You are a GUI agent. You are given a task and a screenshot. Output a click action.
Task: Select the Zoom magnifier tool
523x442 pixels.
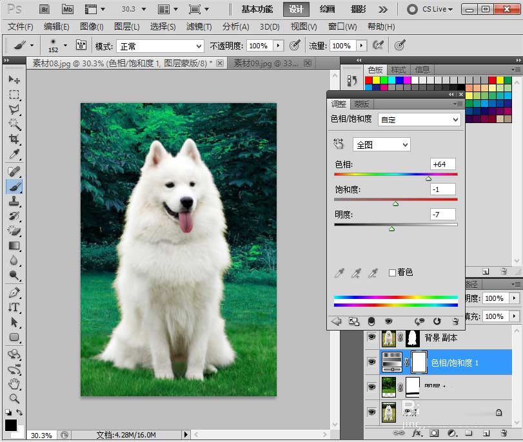coord(14,398)
